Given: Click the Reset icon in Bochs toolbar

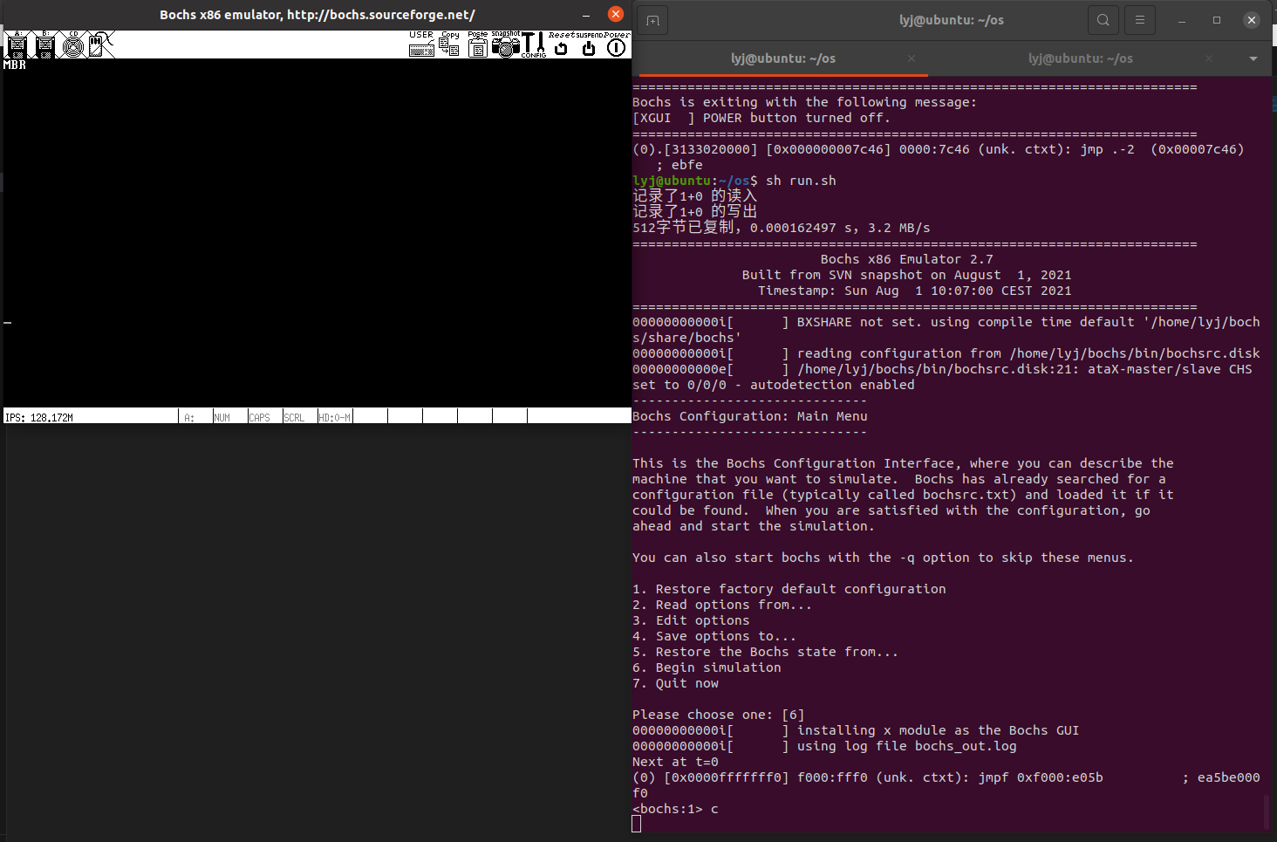Looking at the screenshot, I should (x=561, y=44).
